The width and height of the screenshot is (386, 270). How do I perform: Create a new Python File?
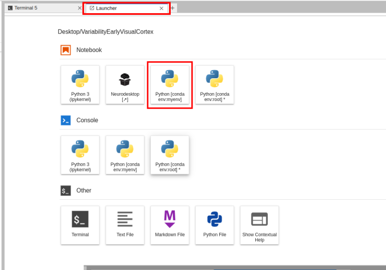pyautogui.click(x=215, y=225)
